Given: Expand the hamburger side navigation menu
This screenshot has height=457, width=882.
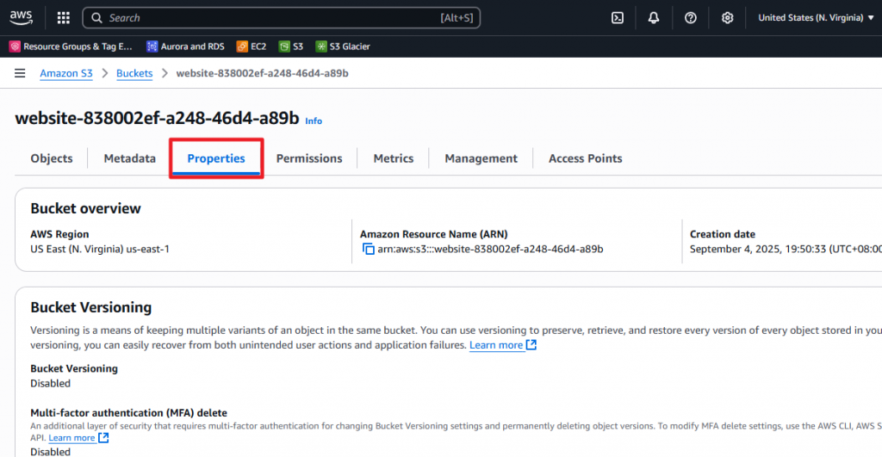Looking at the screenshot, I should pyautogui.click(x=20, y=73).
